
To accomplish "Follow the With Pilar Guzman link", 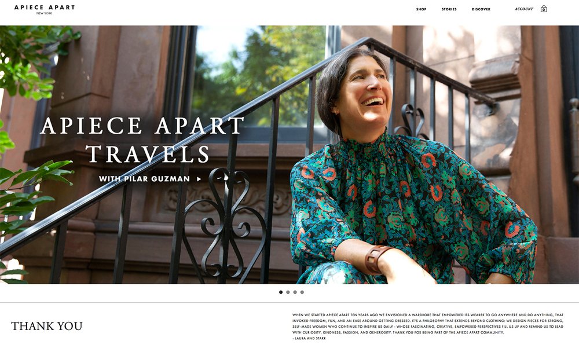I will (144, 179).
